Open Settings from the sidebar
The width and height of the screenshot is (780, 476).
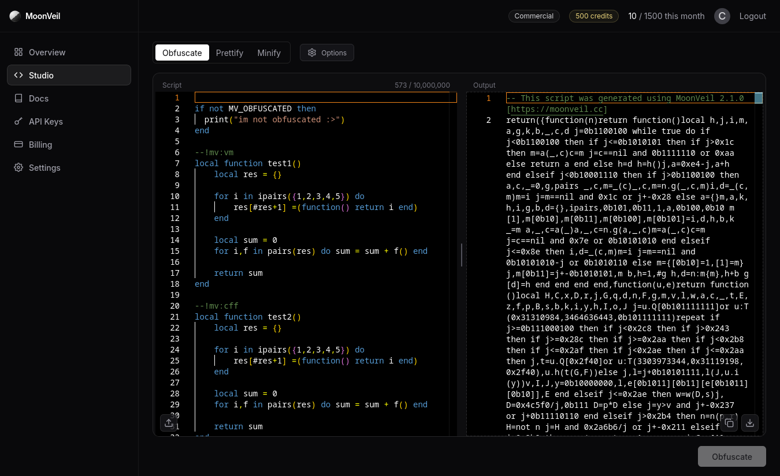tap(69, 167)
